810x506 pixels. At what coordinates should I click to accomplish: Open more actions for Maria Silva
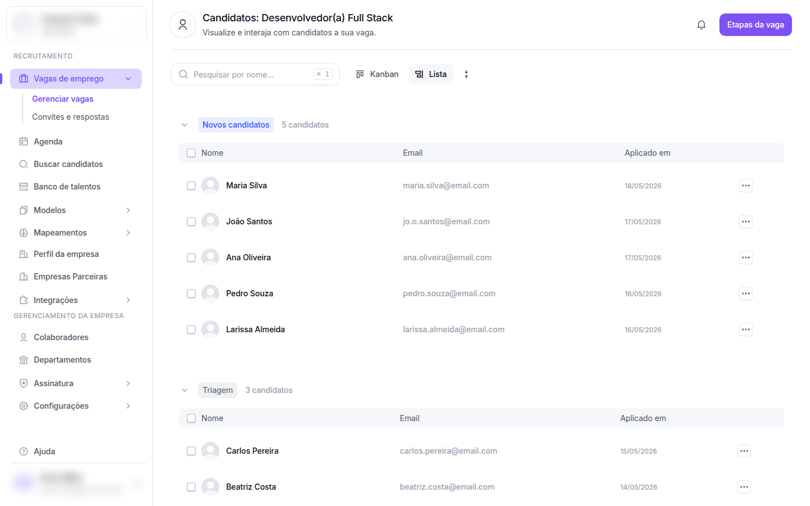click(746, 186)
